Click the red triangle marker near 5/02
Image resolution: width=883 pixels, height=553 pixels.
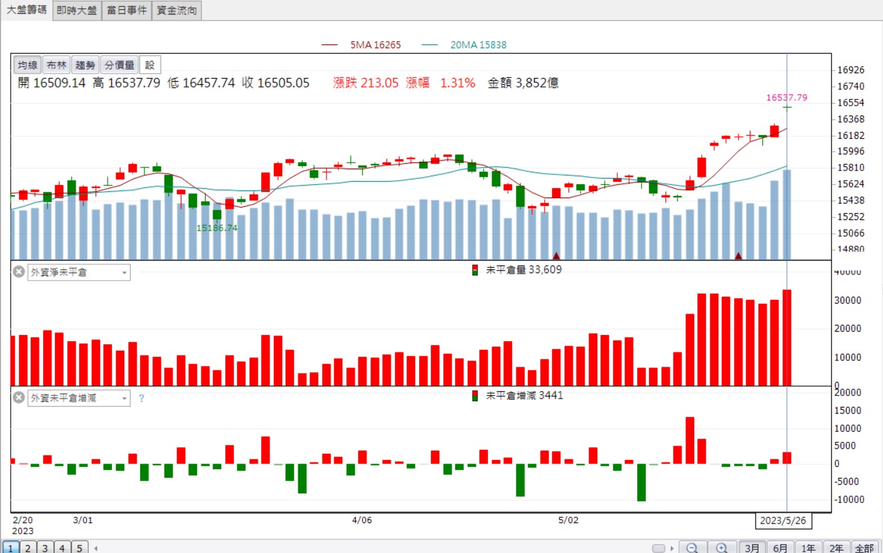[556, 256]
